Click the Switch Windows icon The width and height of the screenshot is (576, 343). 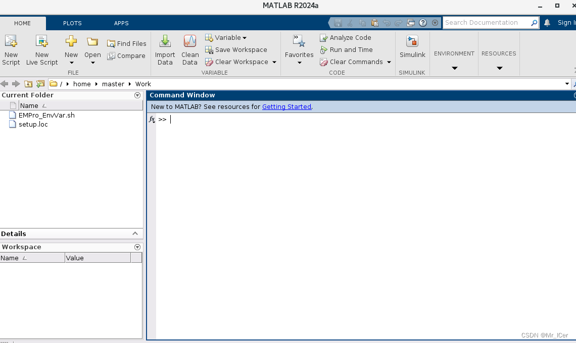pos(411,23)
